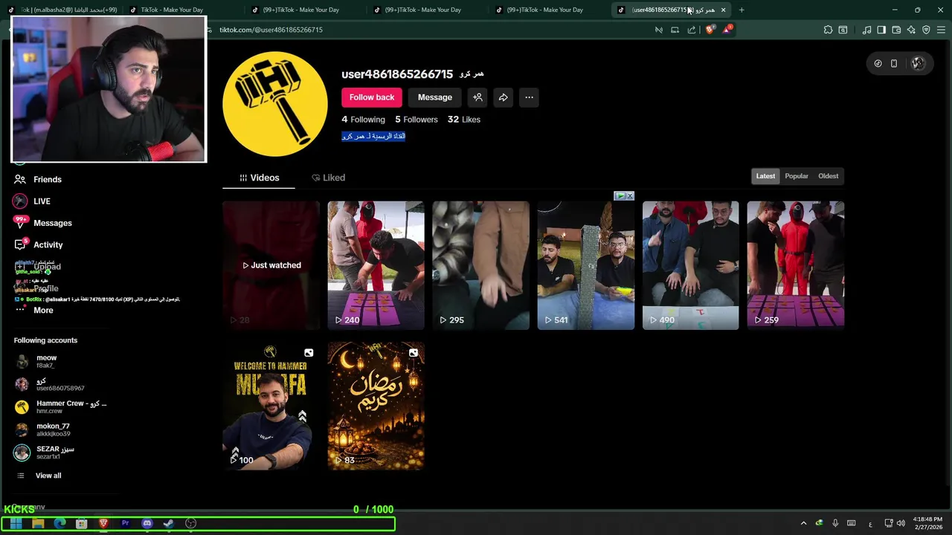Open the Activity notifications
Image resolution: width=952 pixels, height=535 pixels.
(x=38, y=244)
